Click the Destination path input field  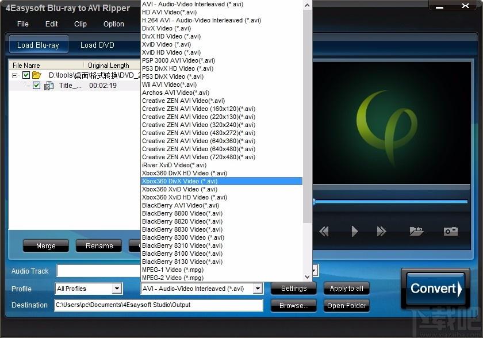[x=159, y=305]
